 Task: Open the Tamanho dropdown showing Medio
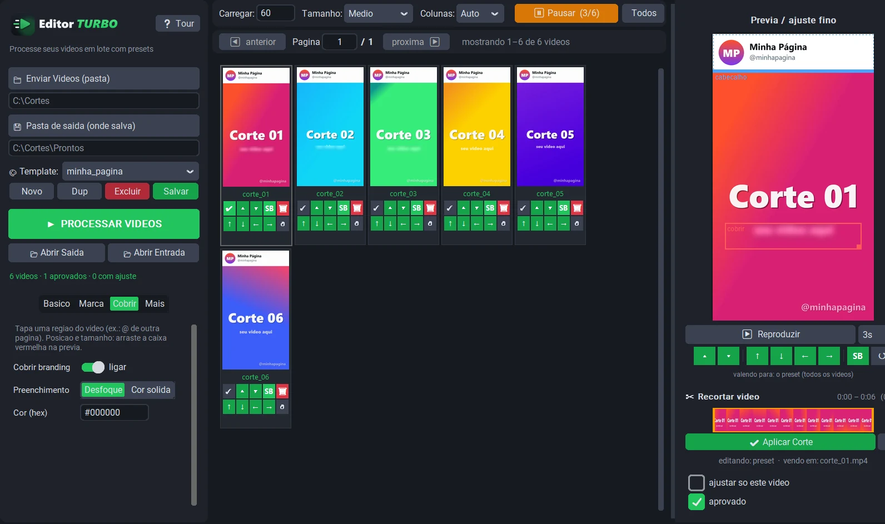(x=378, y=13)
